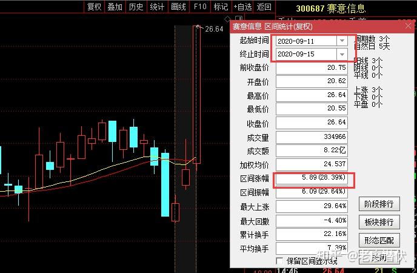The image size is (417, 273).
Task: Click the large cyan falling candlestick
Action: click(165, 184)
